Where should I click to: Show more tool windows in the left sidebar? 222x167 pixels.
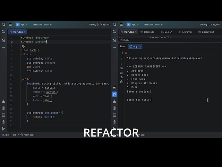tap(3, 47)
